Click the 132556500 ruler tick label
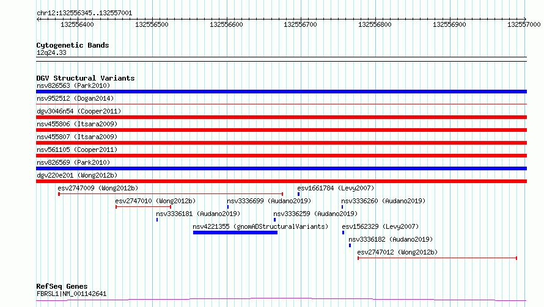 152,24
